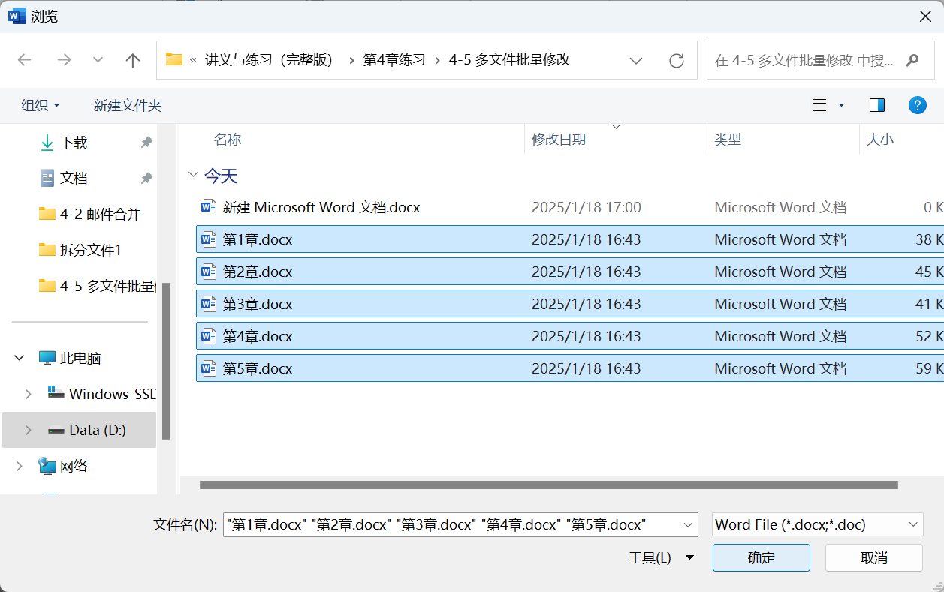Collapse the 此电脑 tree node
Image resolution: width=944 pixels, height=592 pixels.
20,359
